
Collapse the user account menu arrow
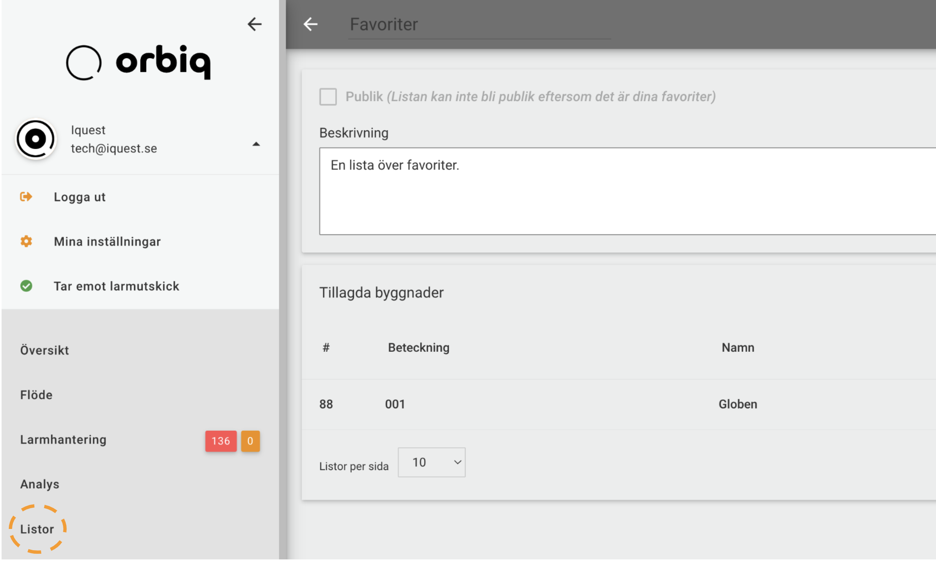pyautogui.click(x=256, y=144)
